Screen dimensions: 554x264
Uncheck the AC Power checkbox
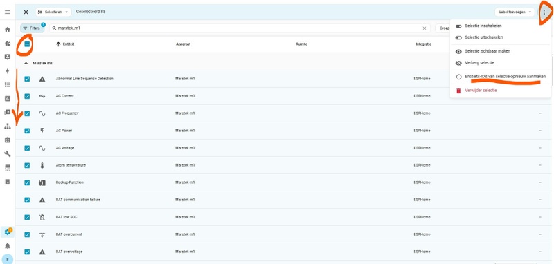tap(27, 131)
